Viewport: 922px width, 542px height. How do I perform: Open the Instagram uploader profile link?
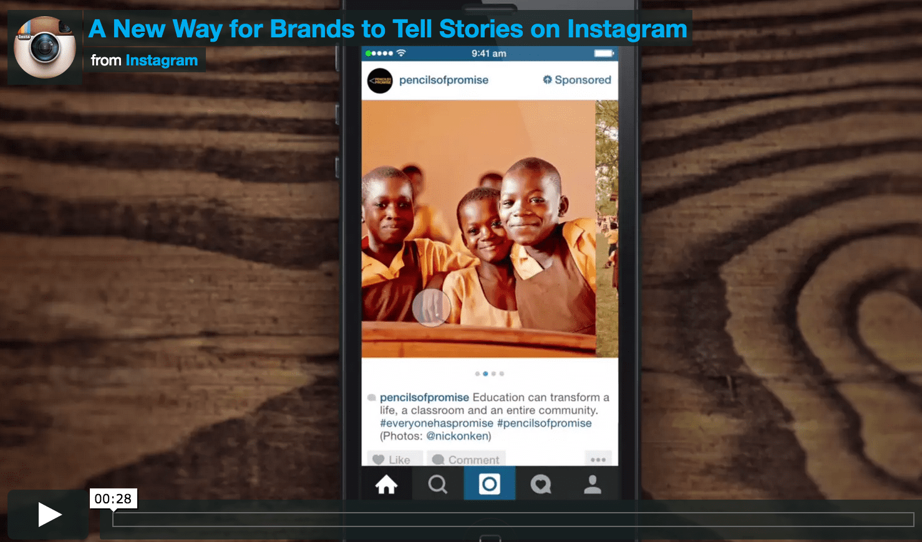(x=162, y=60)
